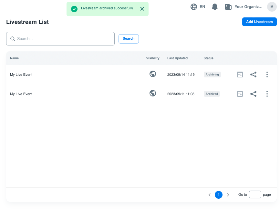Screen dimensions: 280x209
Task: Open the EN language selector
Action: point(198,7)
